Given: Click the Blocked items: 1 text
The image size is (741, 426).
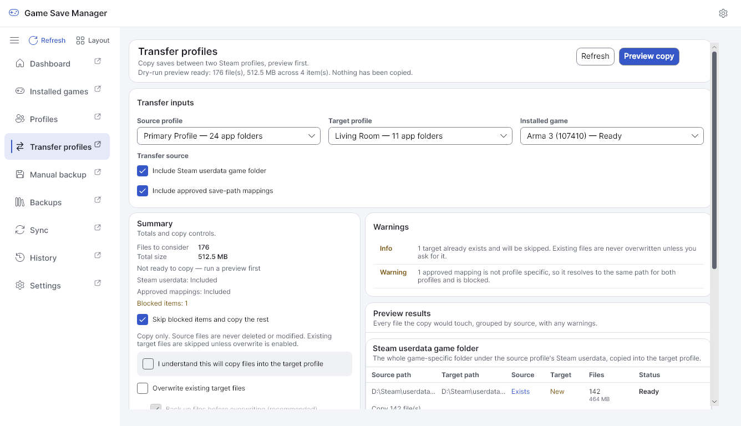Looking at the screenshot, I should (163, 303).
